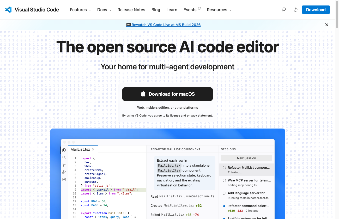Open Run and Debug icon in activity bar
The width and height of the screenshot is (339, 219).
(x=64, y=172)
